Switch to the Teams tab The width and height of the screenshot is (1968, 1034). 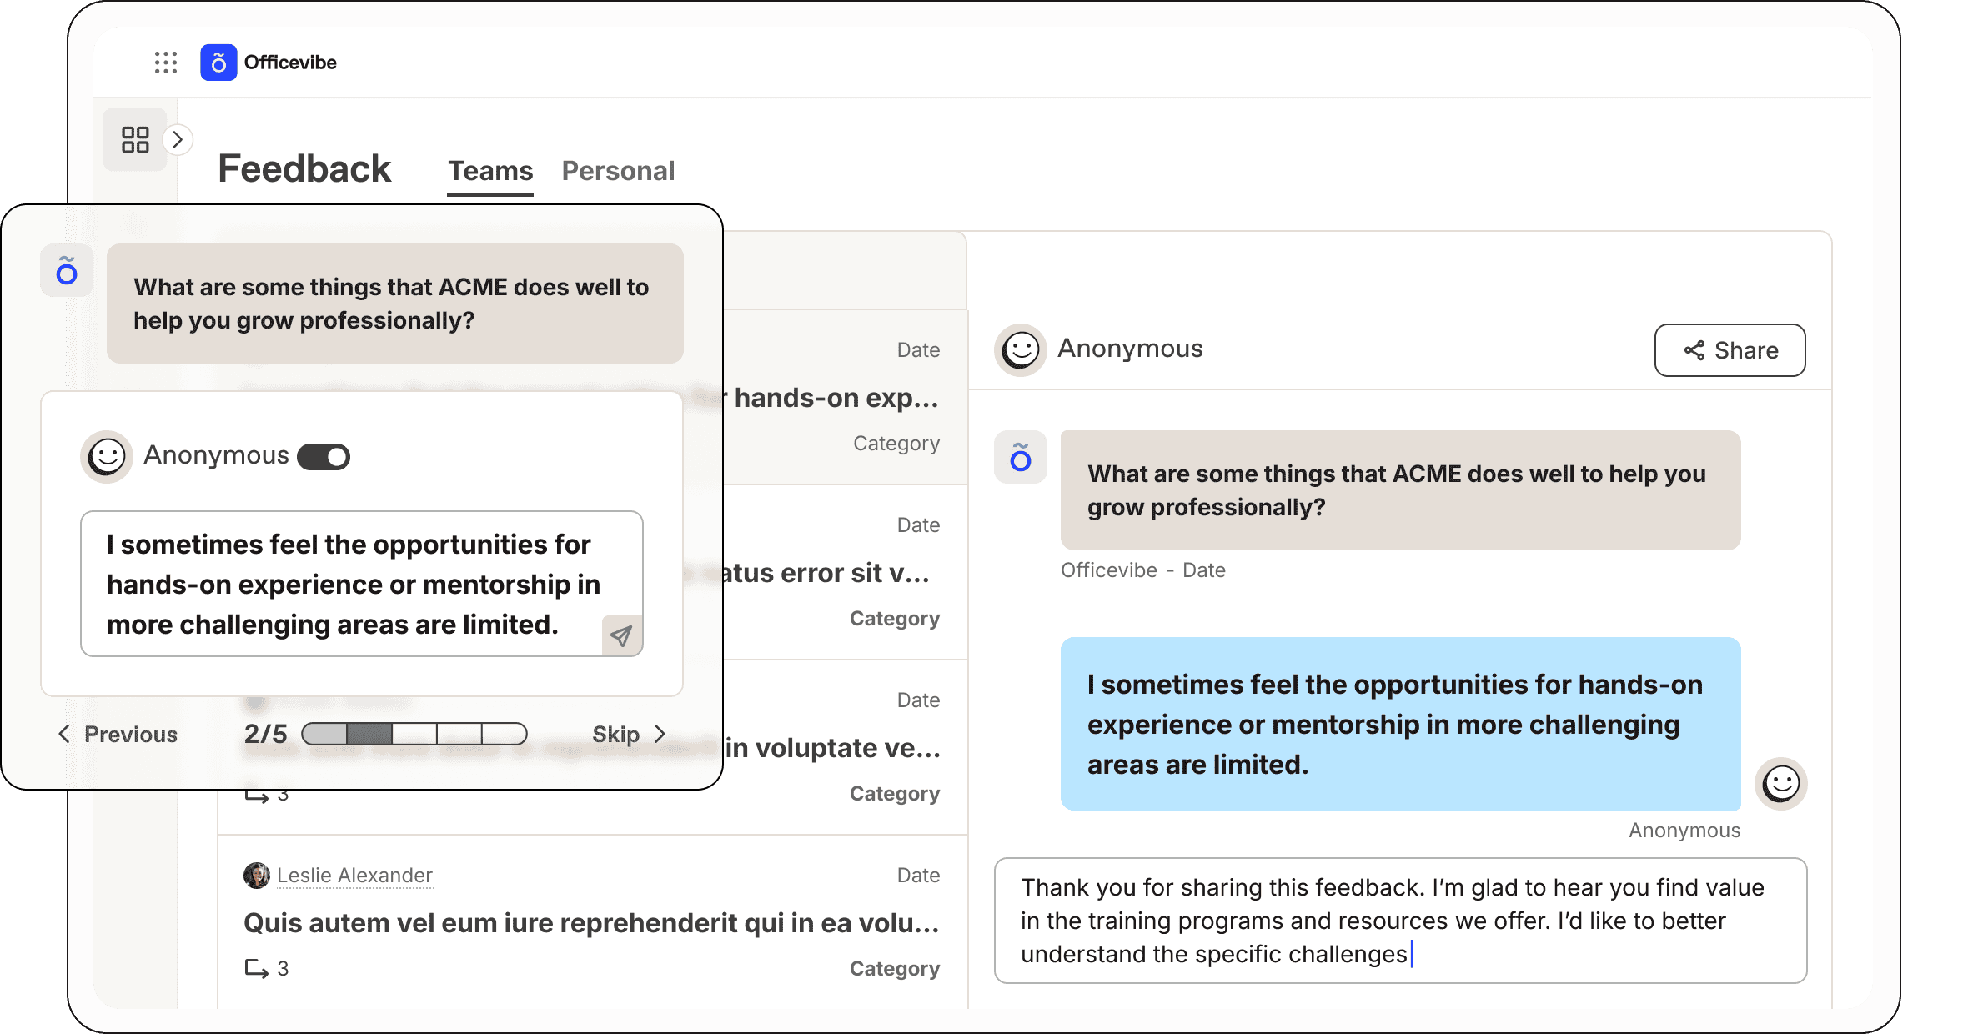[x=490, y=171]
